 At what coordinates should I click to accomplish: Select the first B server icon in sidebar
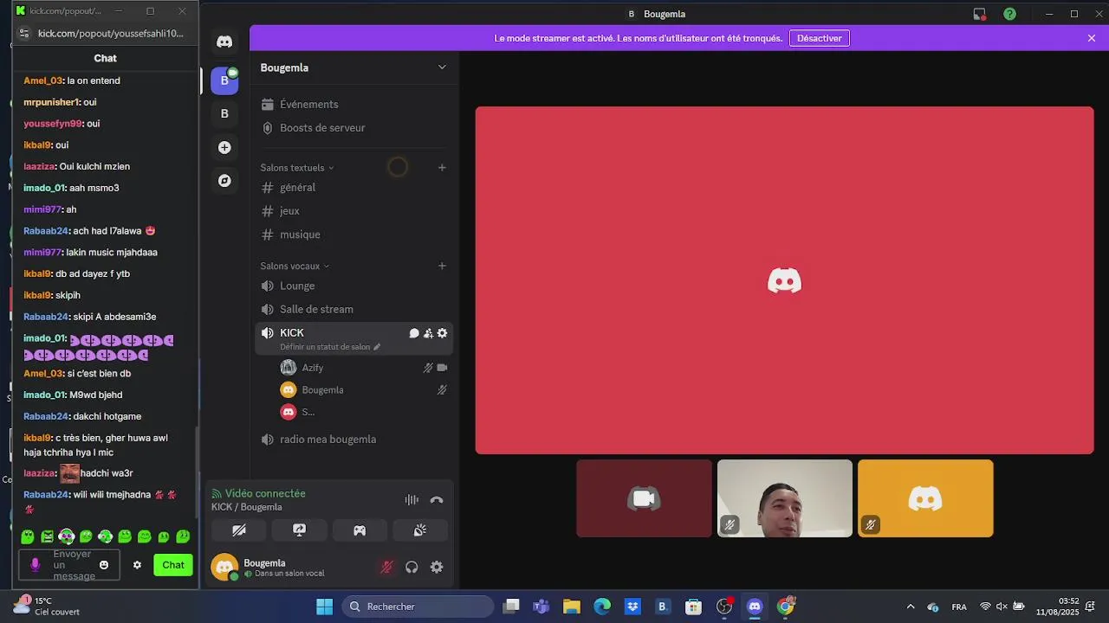pos(224,80)
